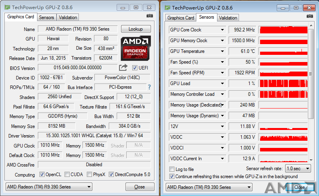Uncheck Continue refreshing in background option
The width and height of the screenshot is (319, 196).
click(x=172, y=176)
